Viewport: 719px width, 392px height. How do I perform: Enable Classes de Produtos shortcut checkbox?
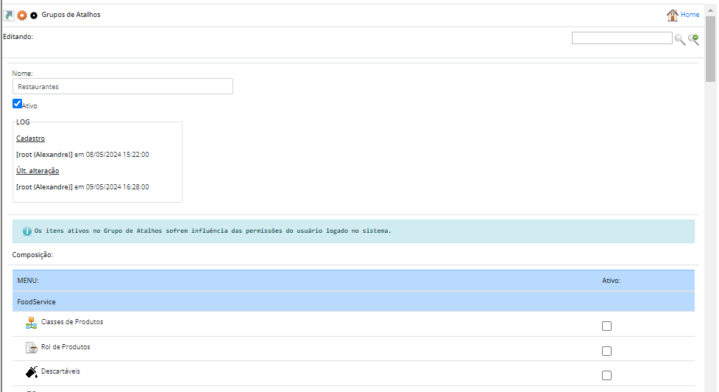(x=606, y=326)
